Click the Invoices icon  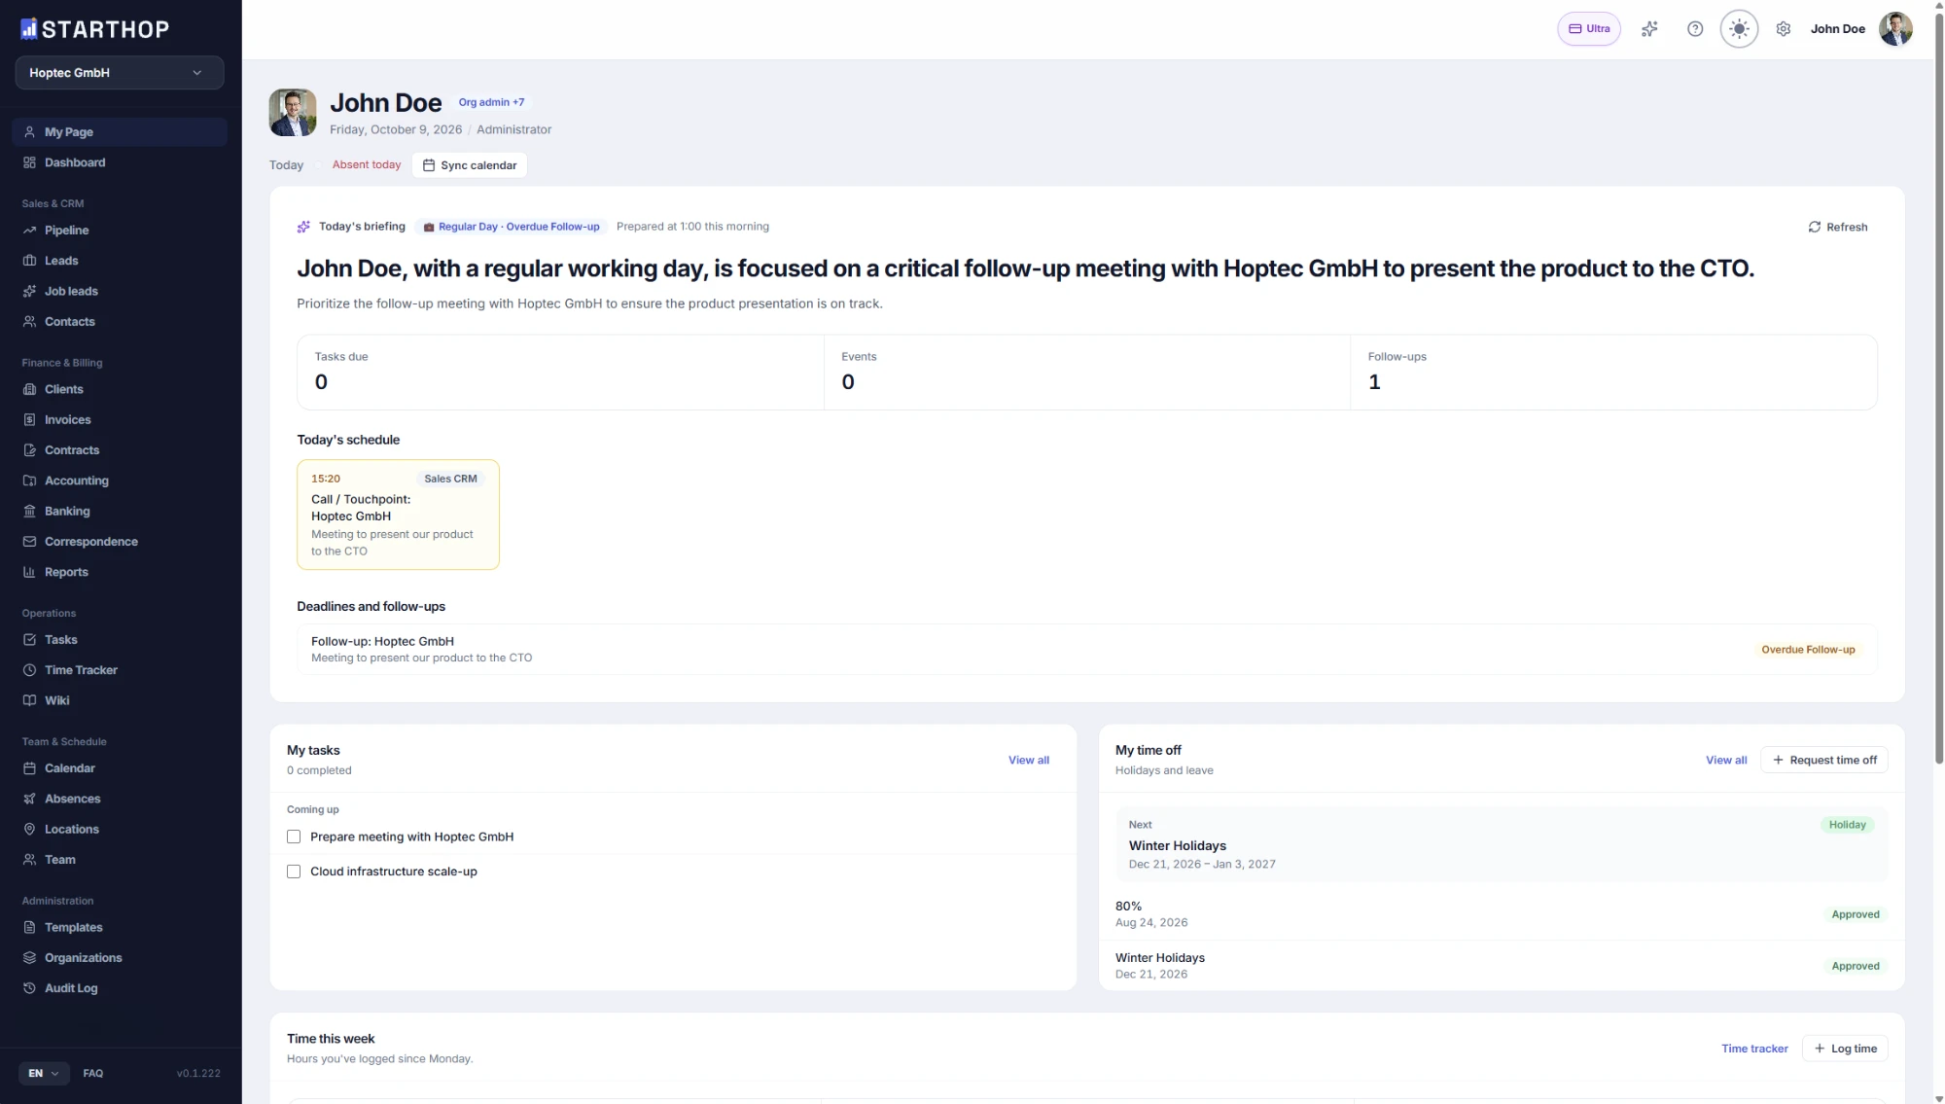point(29,420)
